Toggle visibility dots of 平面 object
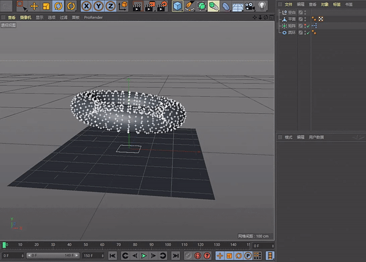The image size is (366, 262). point(305,19)
